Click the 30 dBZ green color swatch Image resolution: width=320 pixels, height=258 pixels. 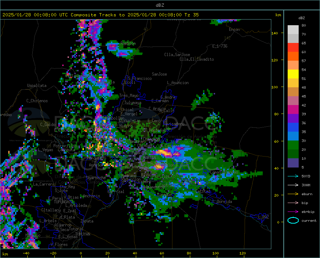(293, 145)
